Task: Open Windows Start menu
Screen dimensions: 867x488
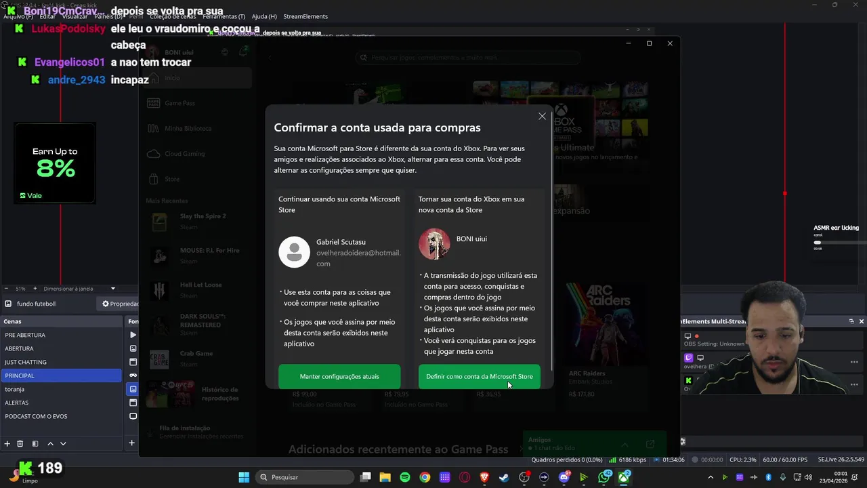Action: (x=244, y=477)
